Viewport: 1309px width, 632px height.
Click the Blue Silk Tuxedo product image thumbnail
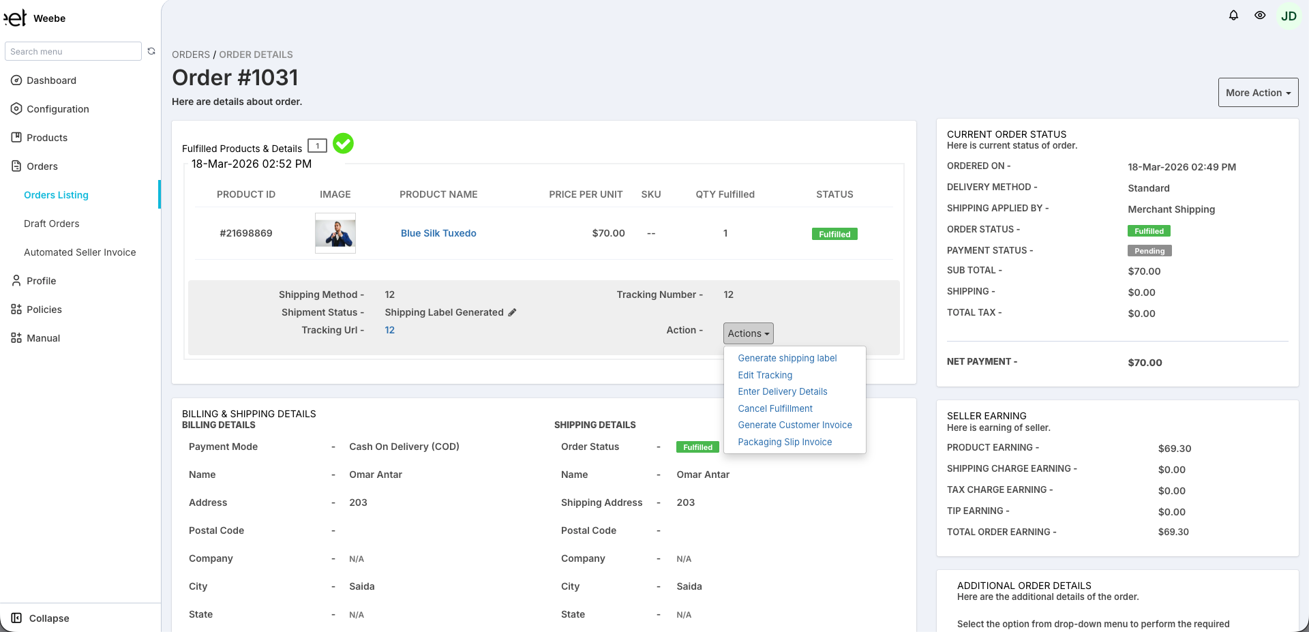click(x=335, y=232)
